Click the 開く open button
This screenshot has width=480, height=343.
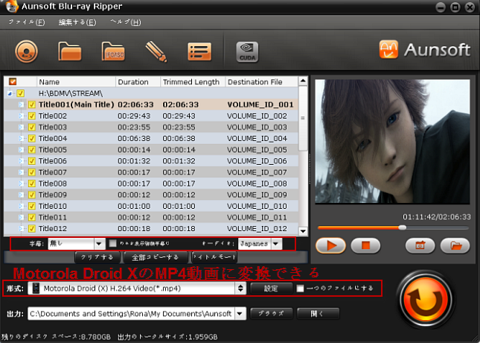[318, 314]
